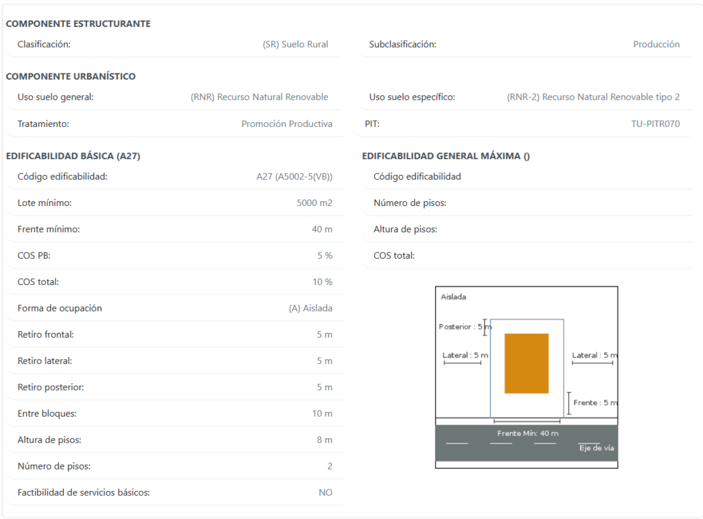The width and height of the screenshot is (703, 519).
Task: Select the Aislada occupation diagram thumbnail
Action: [x=527, y=378]
